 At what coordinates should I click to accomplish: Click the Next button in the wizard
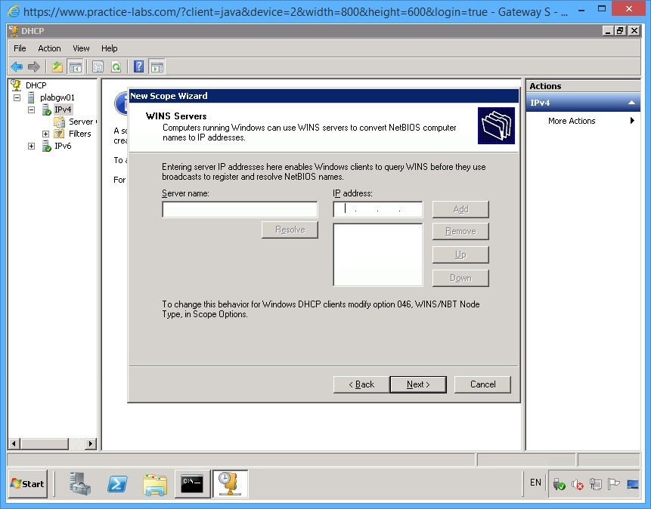[x=417, y=384]
